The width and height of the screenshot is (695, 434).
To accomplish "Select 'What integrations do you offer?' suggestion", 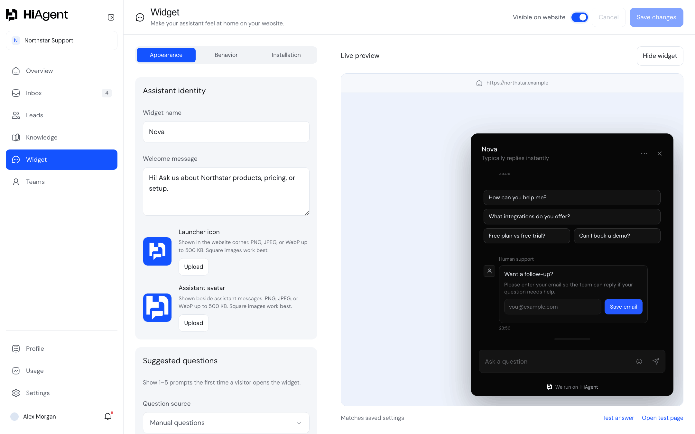I will click(x=572, y=217).
